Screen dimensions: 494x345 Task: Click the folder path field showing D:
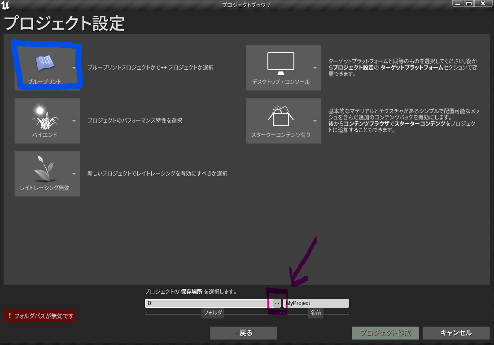209,303
